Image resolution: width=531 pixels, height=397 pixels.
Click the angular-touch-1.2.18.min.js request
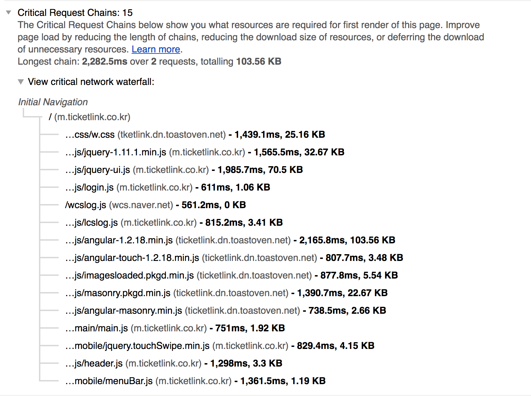(132, 258)
